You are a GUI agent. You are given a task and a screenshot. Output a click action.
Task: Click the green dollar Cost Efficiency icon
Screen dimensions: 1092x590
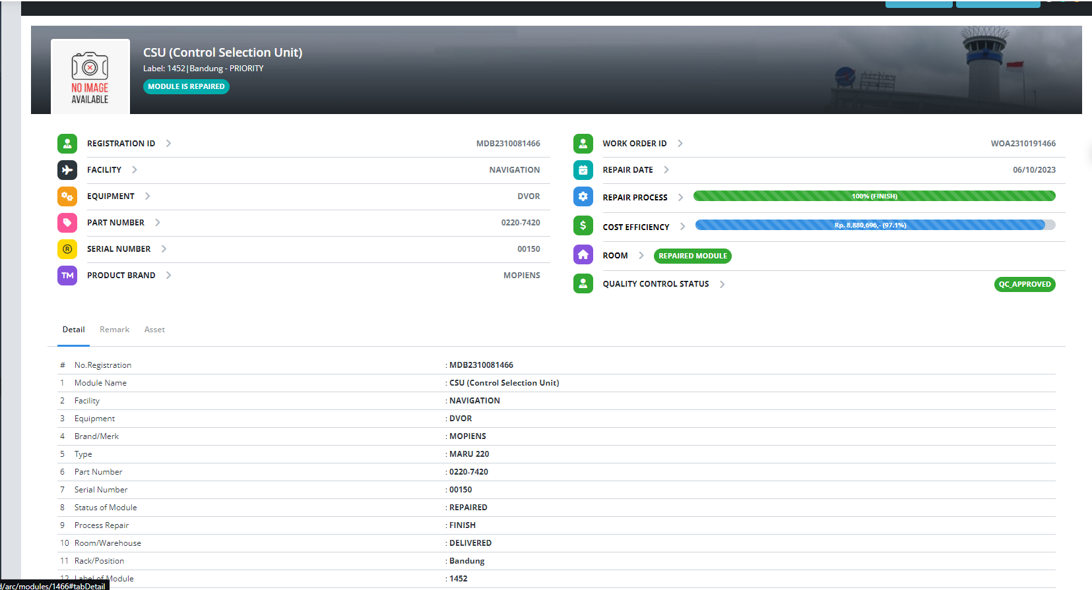coord(583,225)
